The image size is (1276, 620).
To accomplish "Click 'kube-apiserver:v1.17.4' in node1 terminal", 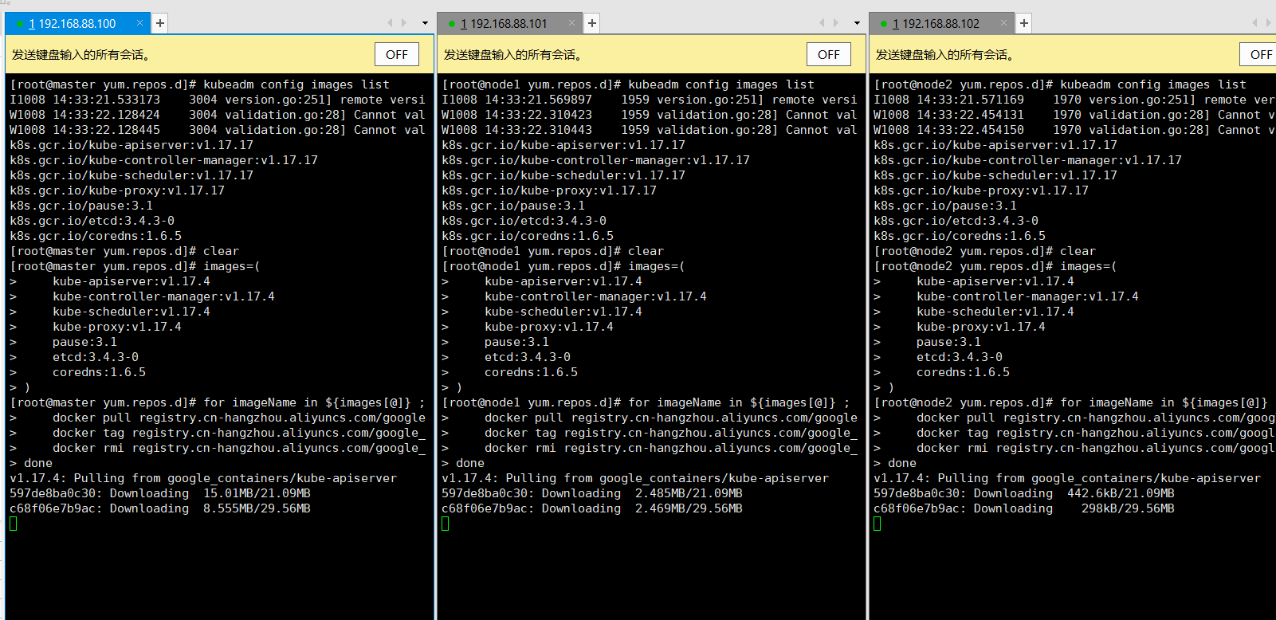I will coord(563,281).
